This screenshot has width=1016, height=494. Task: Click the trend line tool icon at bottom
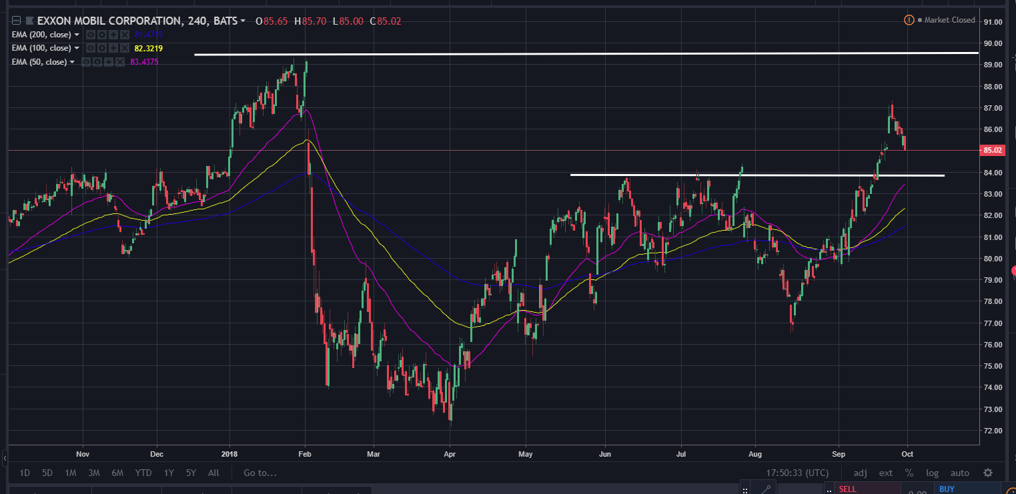pyautogui.click(x=766, y=489)
